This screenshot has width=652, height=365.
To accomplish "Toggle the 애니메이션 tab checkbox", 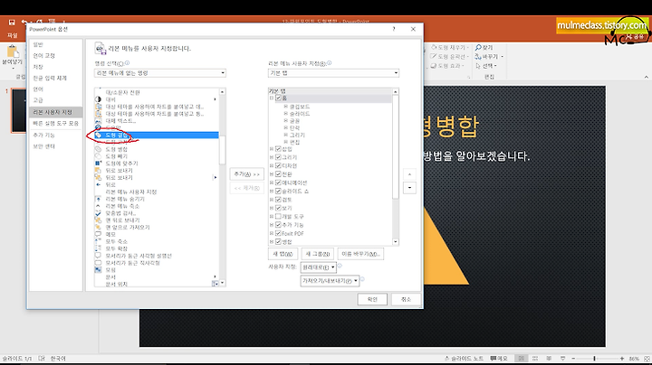I will tap(279, 182).
